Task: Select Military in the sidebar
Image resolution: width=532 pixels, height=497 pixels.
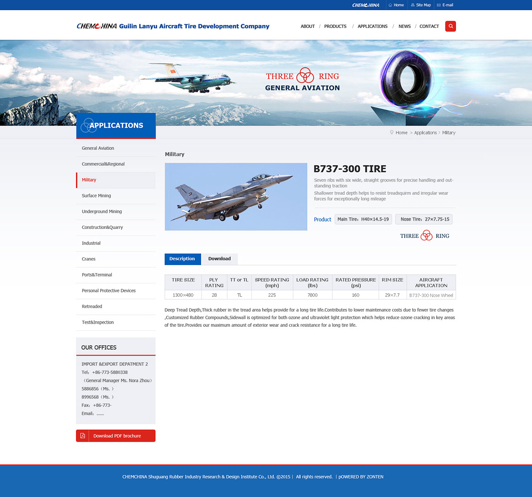Action: point(116,180)
